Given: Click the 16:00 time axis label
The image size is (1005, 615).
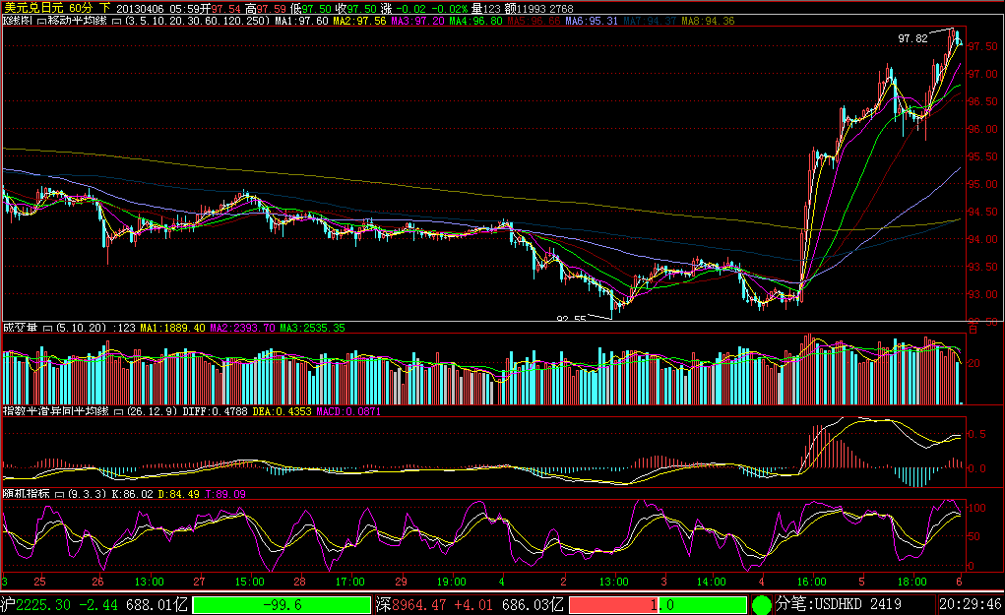Looking at the screenshot, I should click(812, 581).
